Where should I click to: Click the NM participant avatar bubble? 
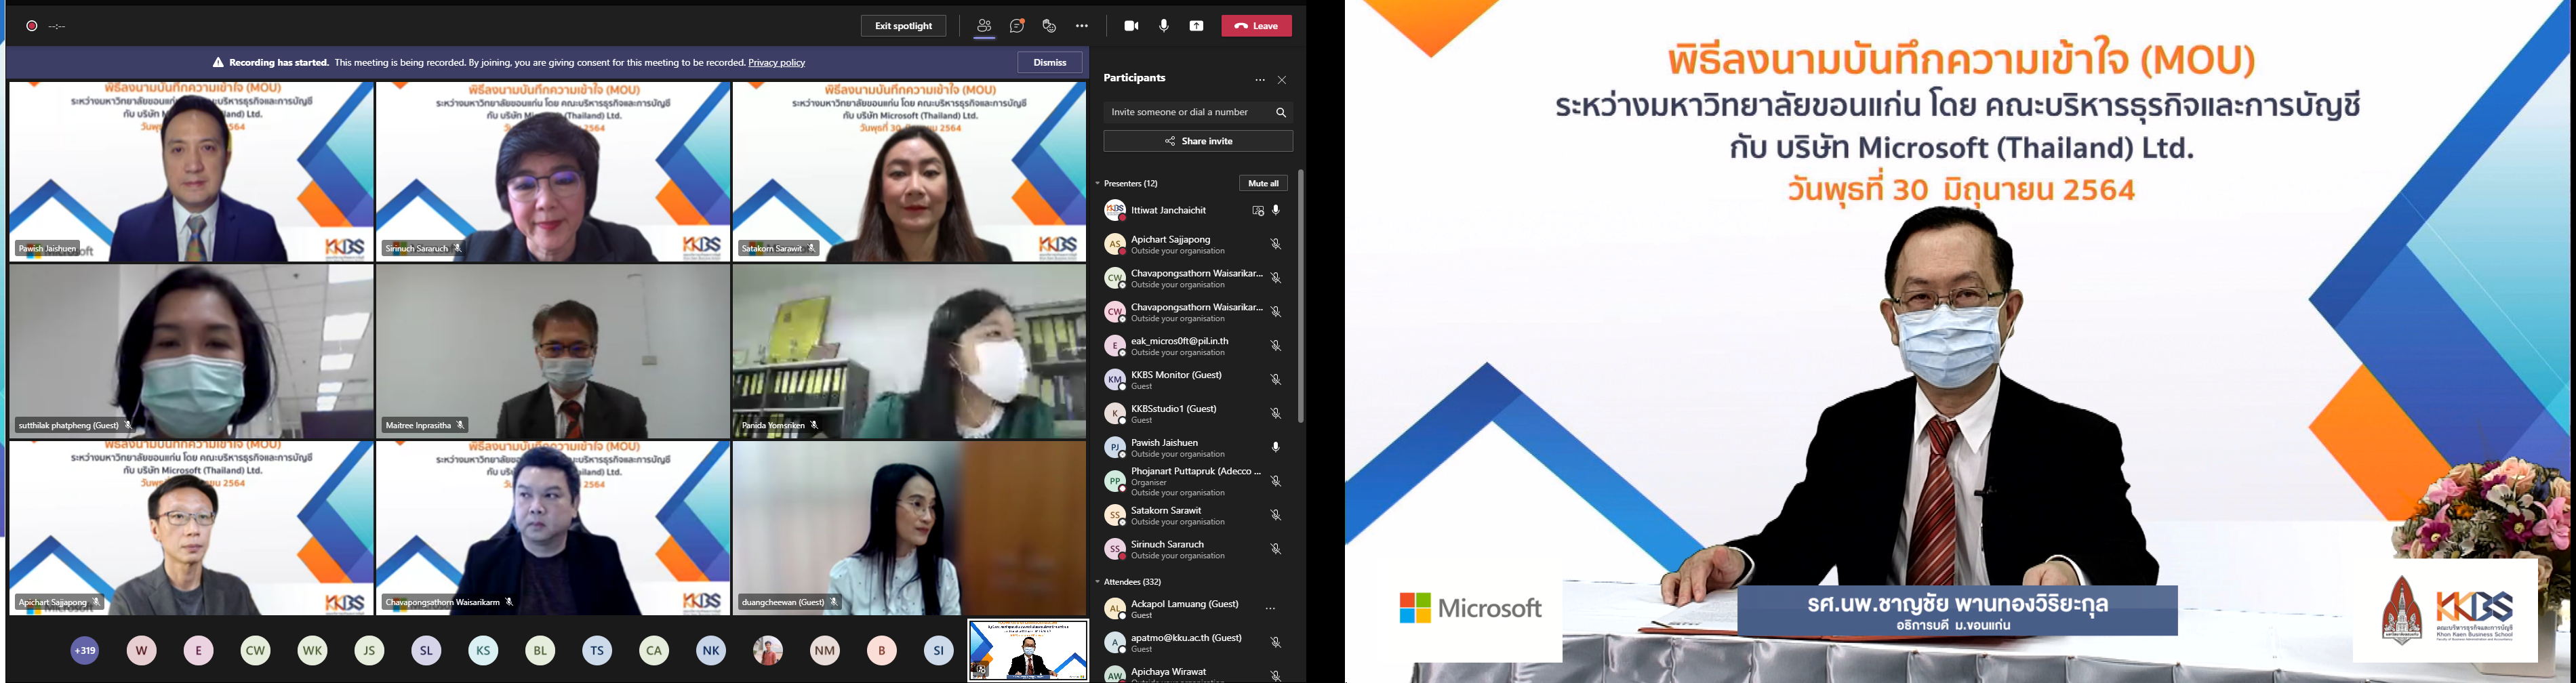825,651
